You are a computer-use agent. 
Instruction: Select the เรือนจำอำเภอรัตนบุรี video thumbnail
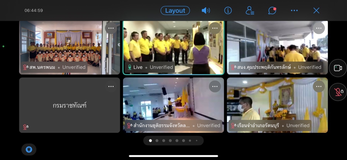coord(277,105)
